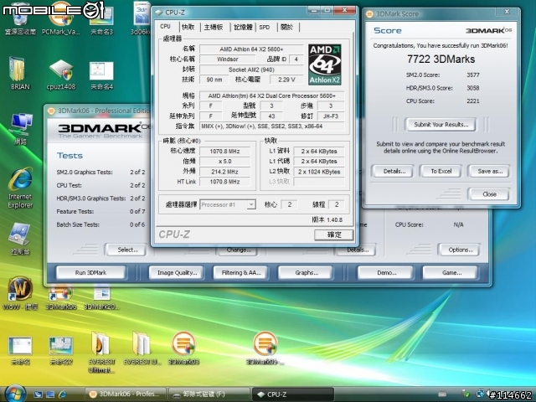Viewport: 536px width, 402px height.
Task: Click the Filtering & AA... button
Action: pos(241,272)
